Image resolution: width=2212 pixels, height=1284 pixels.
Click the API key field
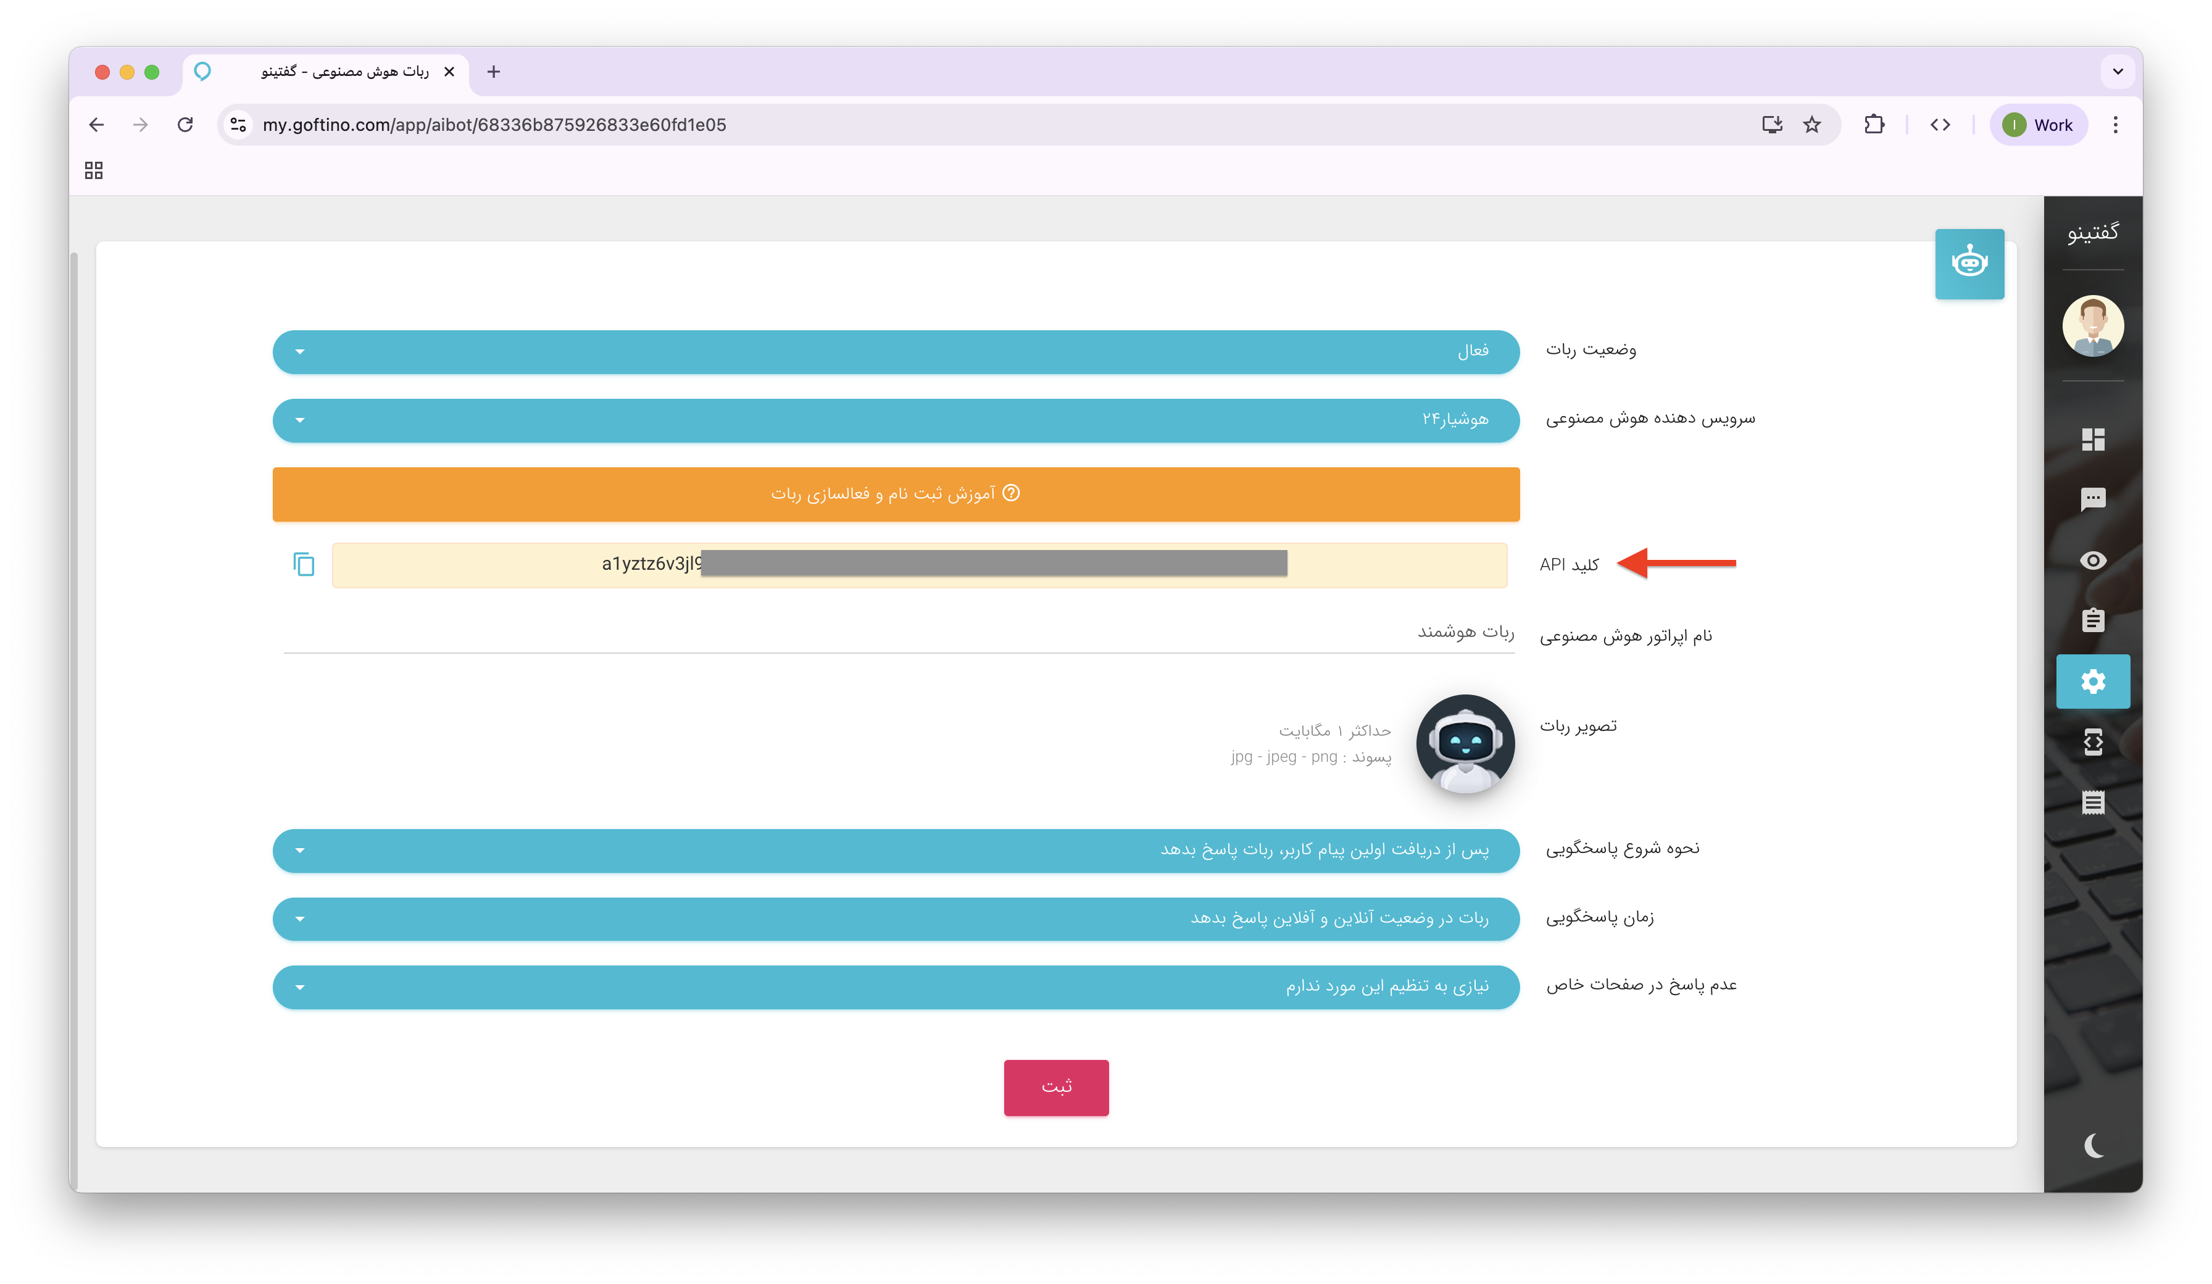coord(919,565)
